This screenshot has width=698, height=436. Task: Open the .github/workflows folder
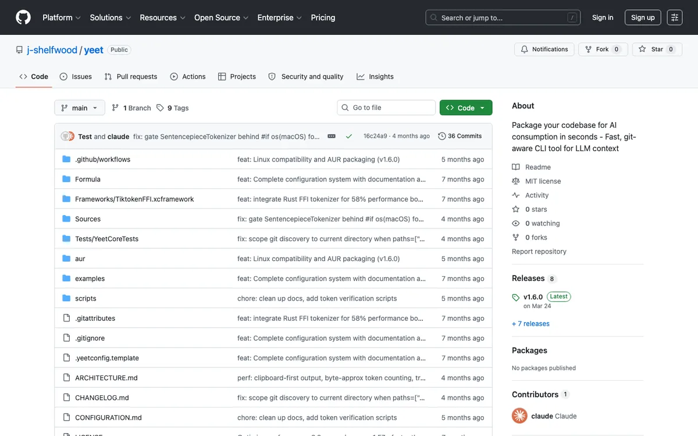coord(102,159)
